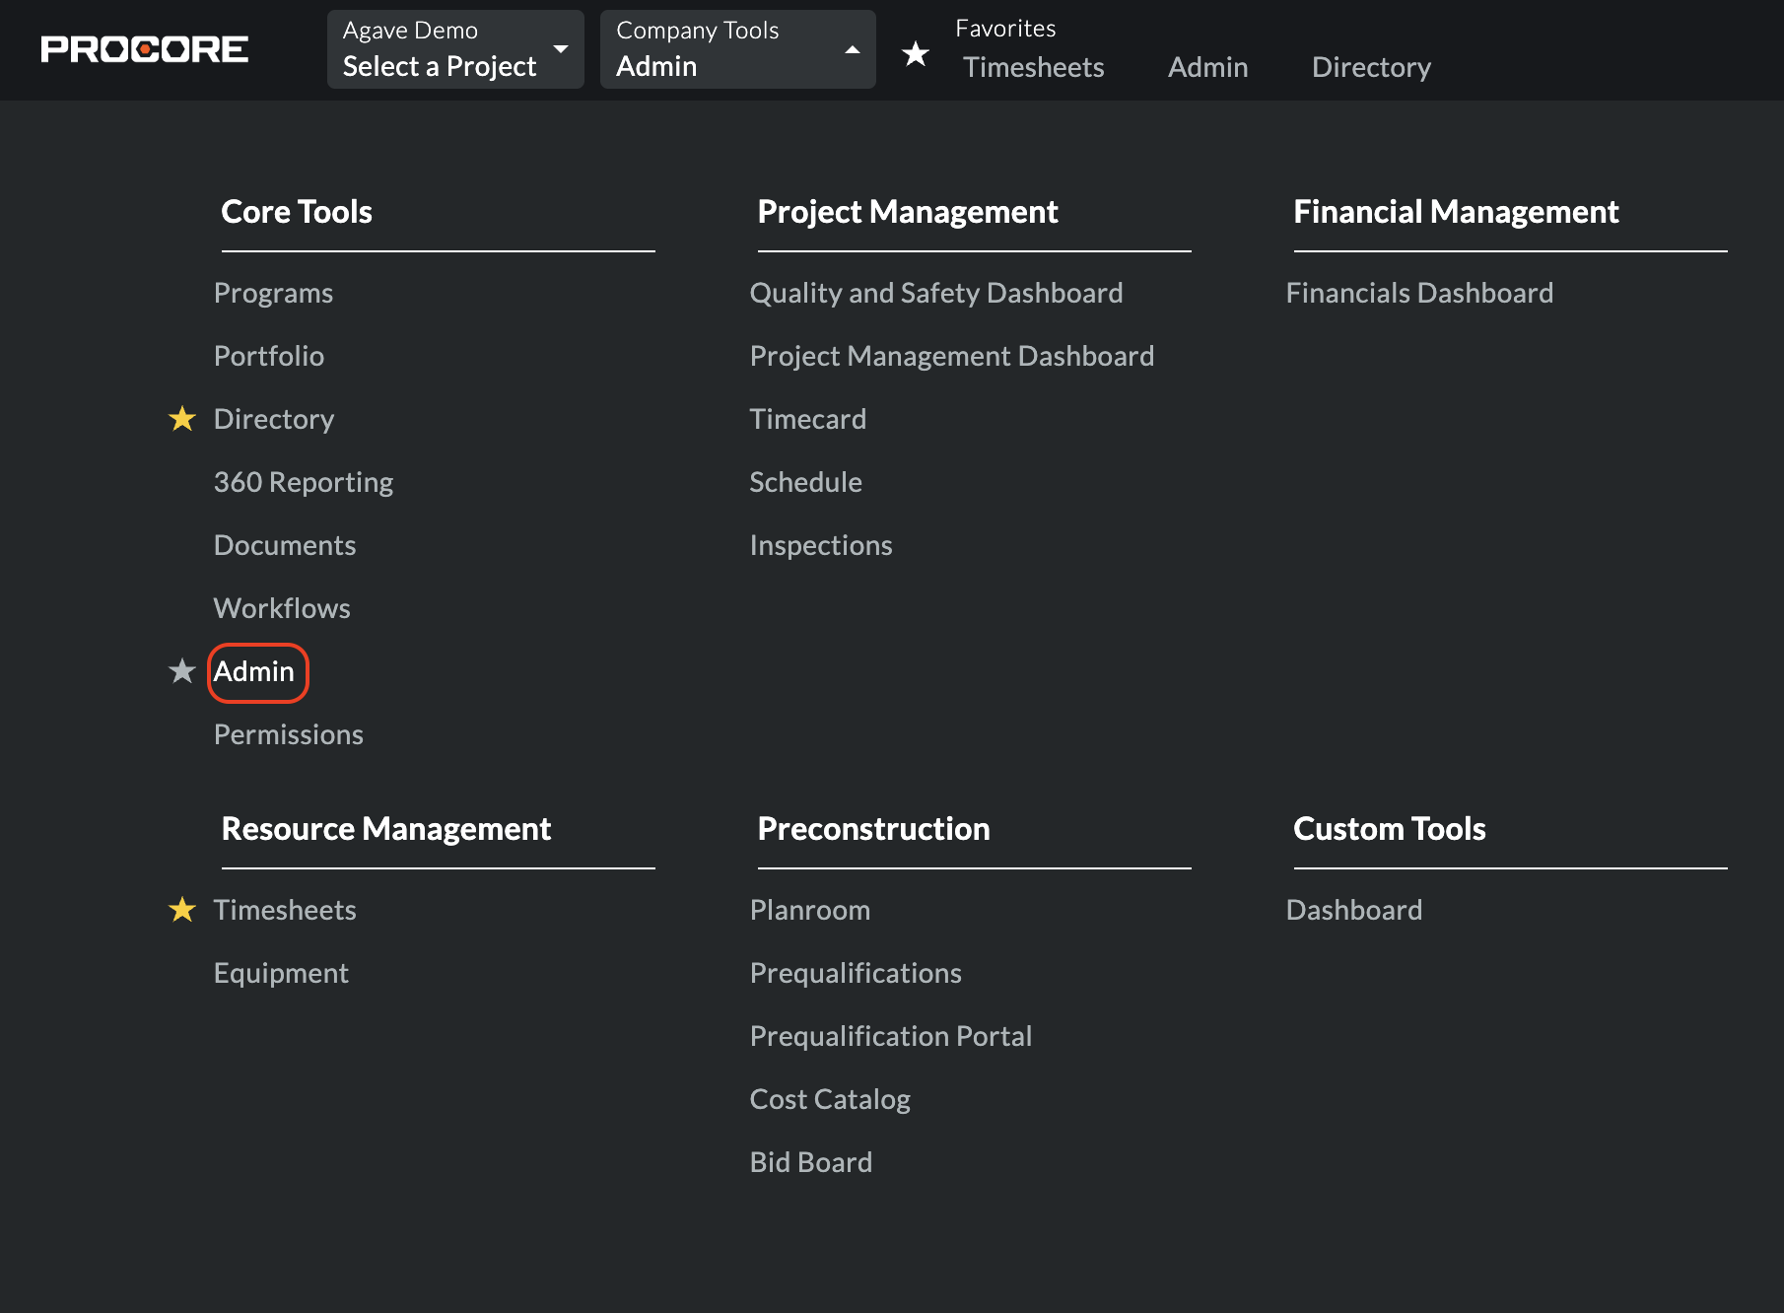This screenshot has width=1784, height=1313.
Task: Open Timesheets under Resource Management
Action: 285,910
